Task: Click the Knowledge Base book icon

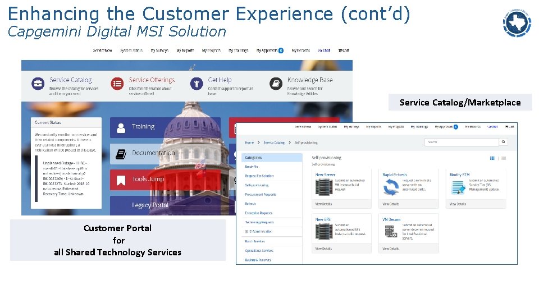Action: (x=276, y=84)
